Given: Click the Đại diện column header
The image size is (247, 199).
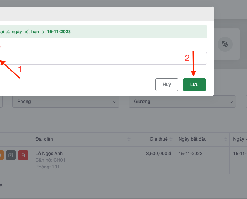Looking at the screenshot, I should tap(44, 139).
